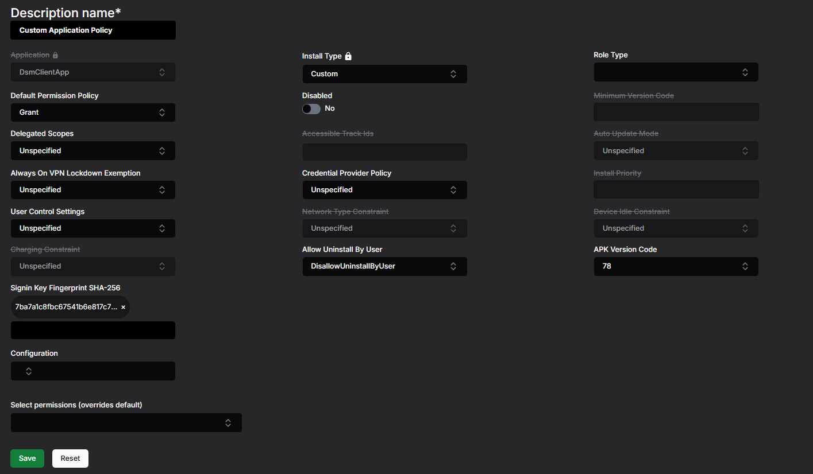The width and height of the screenshot is (813, 474).
Task: Click the Delegated Scopes label
Action: pyautogui.click(x=42, y=133)
